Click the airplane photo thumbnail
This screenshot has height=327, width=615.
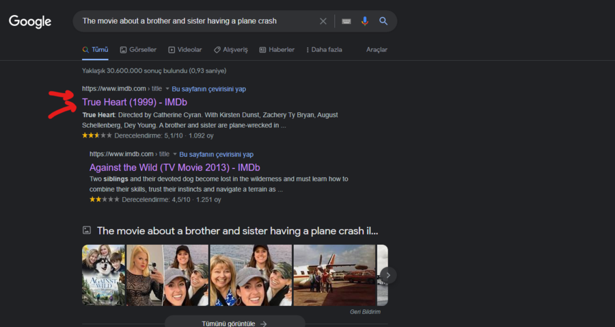334,275
